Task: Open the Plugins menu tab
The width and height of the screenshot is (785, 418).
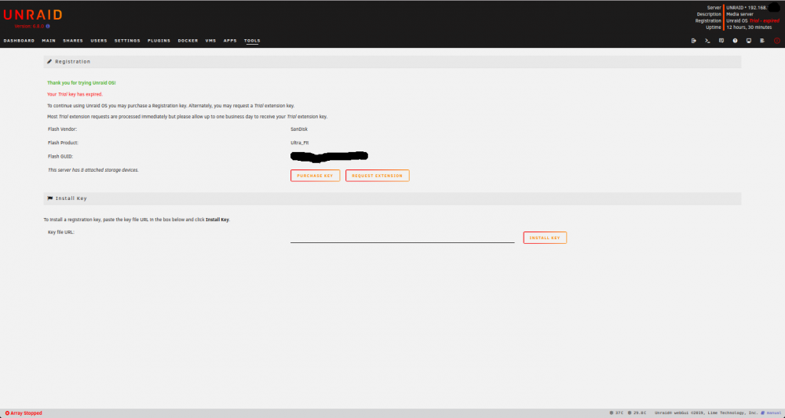Action: coord(159,41)
